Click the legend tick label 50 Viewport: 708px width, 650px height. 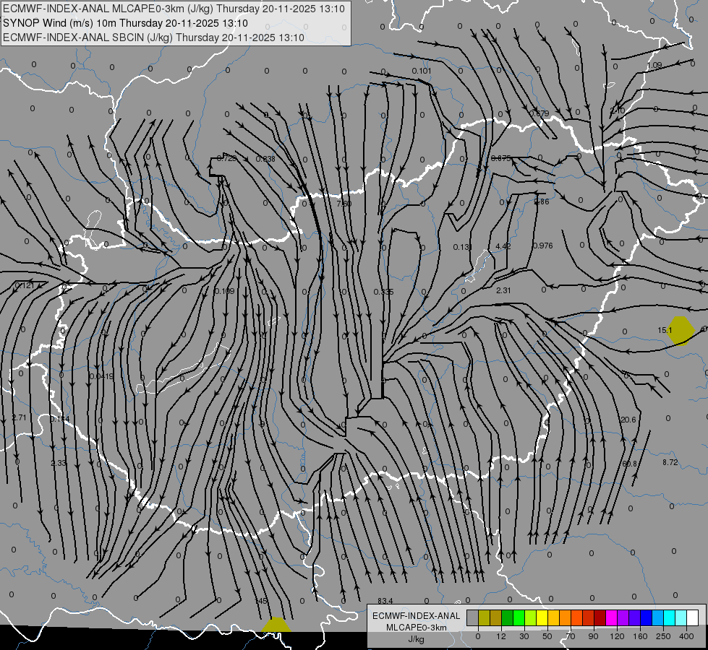(547, 636)
